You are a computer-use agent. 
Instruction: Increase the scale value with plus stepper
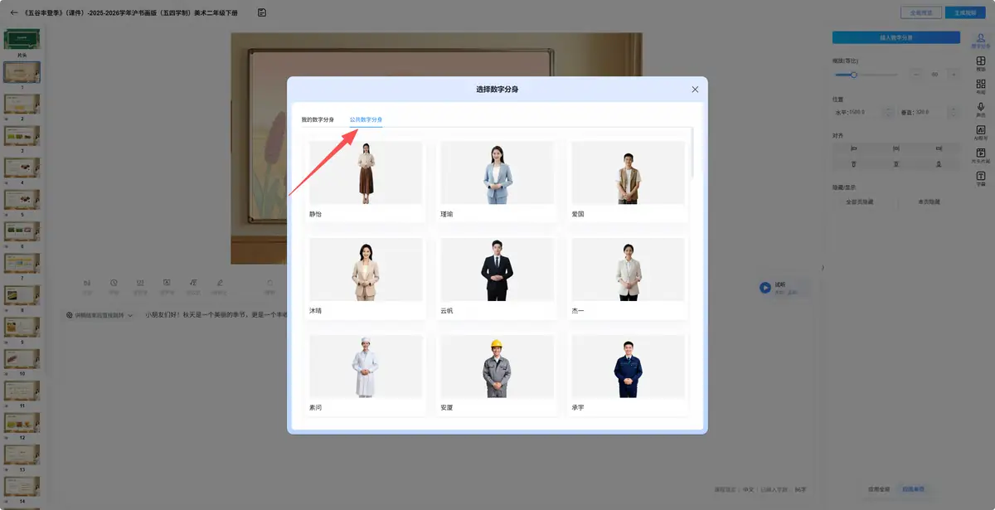953,75
